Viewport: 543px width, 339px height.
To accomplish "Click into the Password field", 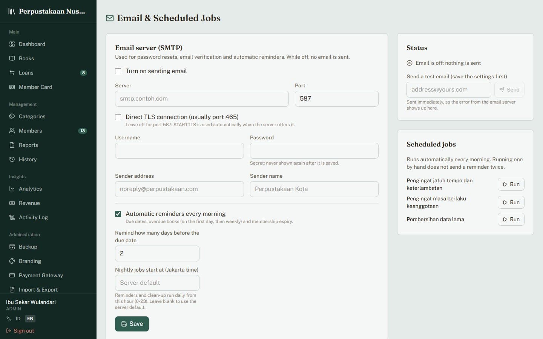I will (x=314, y=151).
